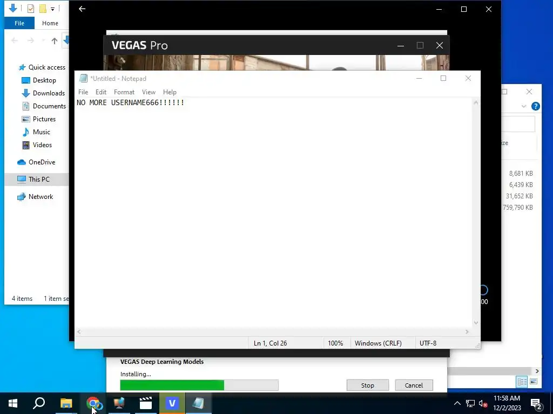Click Windows (CRLF) status bar entry

(378, 343)
